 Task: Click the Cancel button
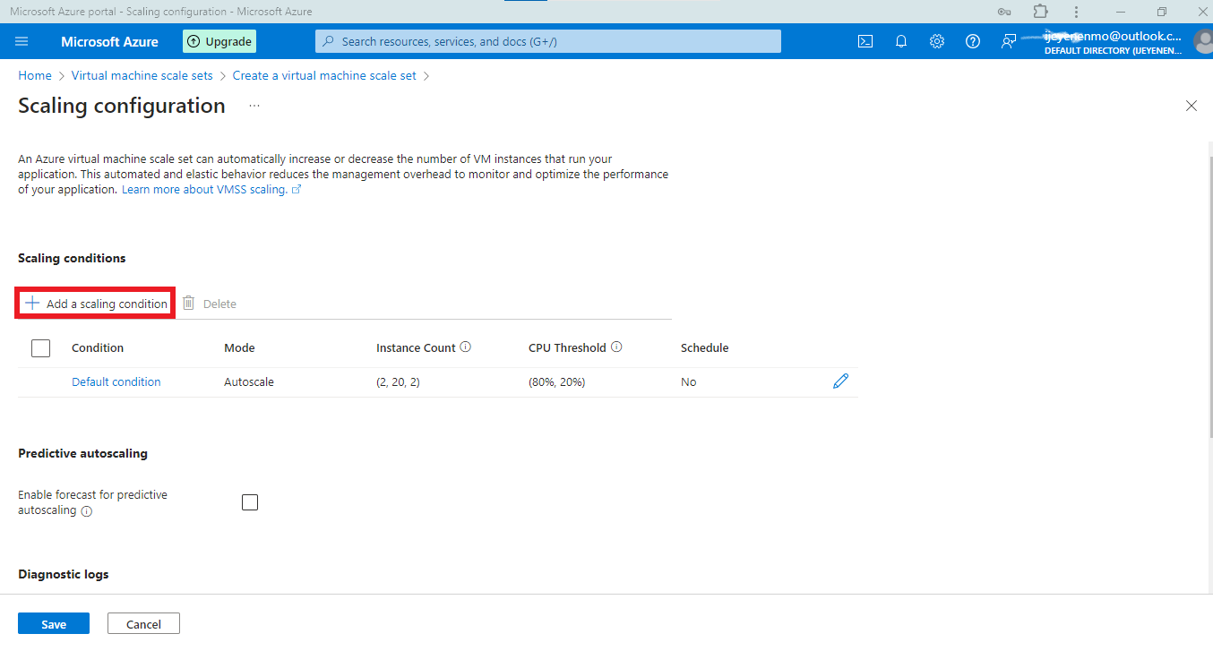coord(143,624)
